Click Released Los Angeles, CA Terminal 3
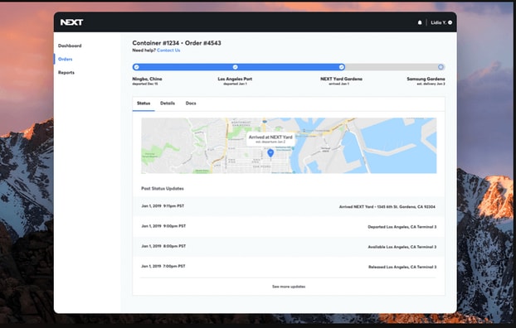This screenshot has width=516, height=328. click(x=402, y=267)
